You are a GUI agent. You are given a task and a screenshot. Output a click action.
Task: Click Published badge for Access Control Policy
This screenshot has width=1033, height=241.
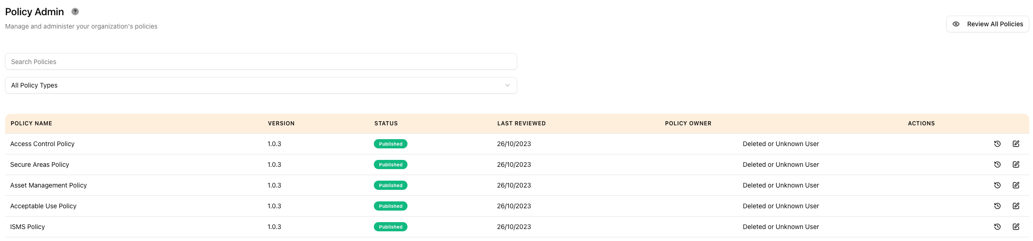(390, 144)
